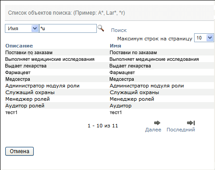This screenshot has width=215, height=170.
Task: Select Администратор модуля роли in Имя column
Action: (x=147, y=86)
